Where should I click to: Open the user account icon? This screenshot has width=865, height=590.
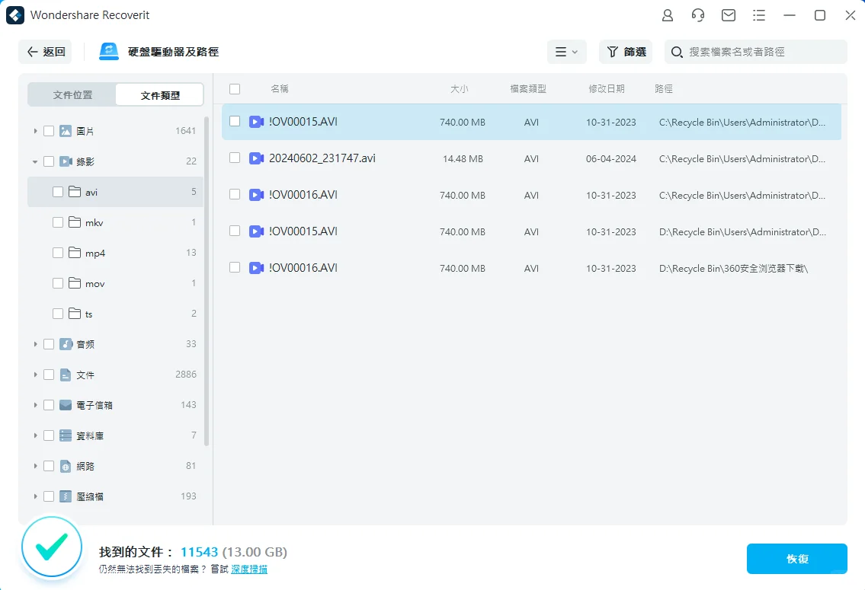tap(668, 14)
